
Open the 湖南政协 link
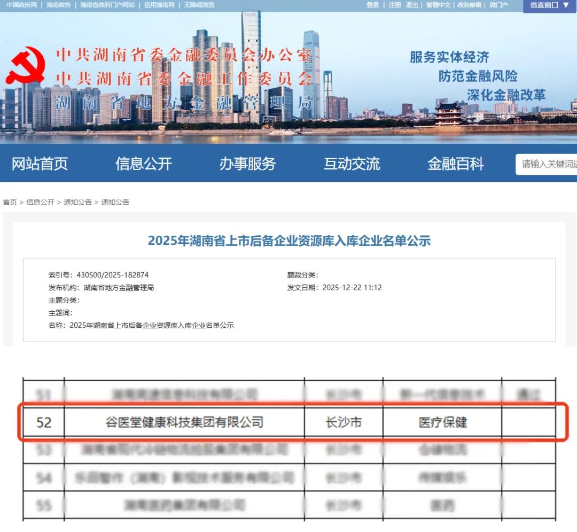[58, 5]
